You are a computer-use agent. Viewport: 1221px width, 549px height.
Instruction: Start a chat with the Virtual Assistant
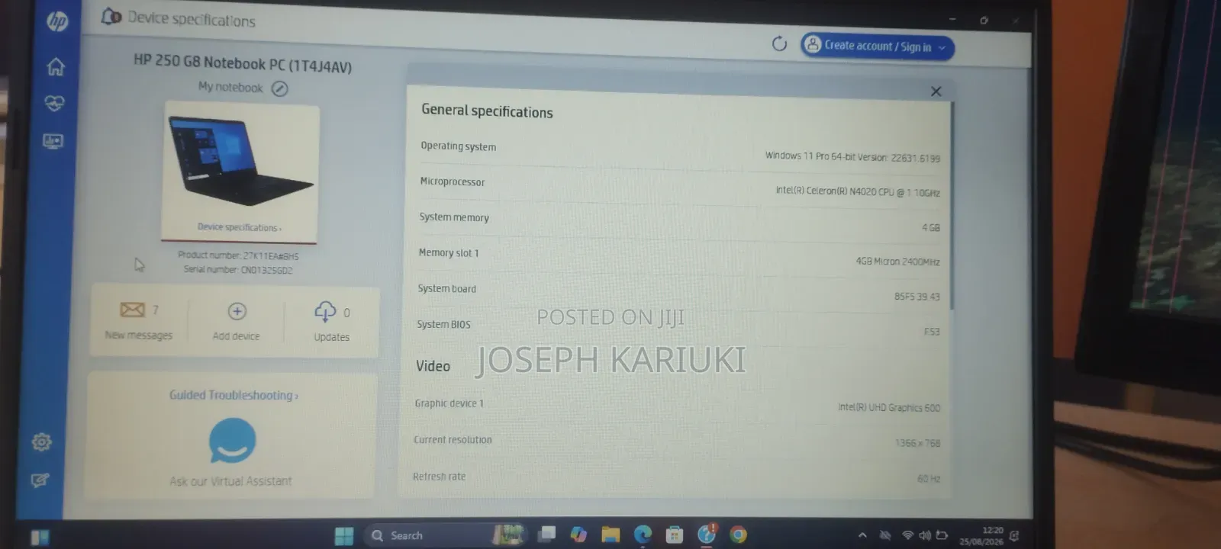(232, 441)
